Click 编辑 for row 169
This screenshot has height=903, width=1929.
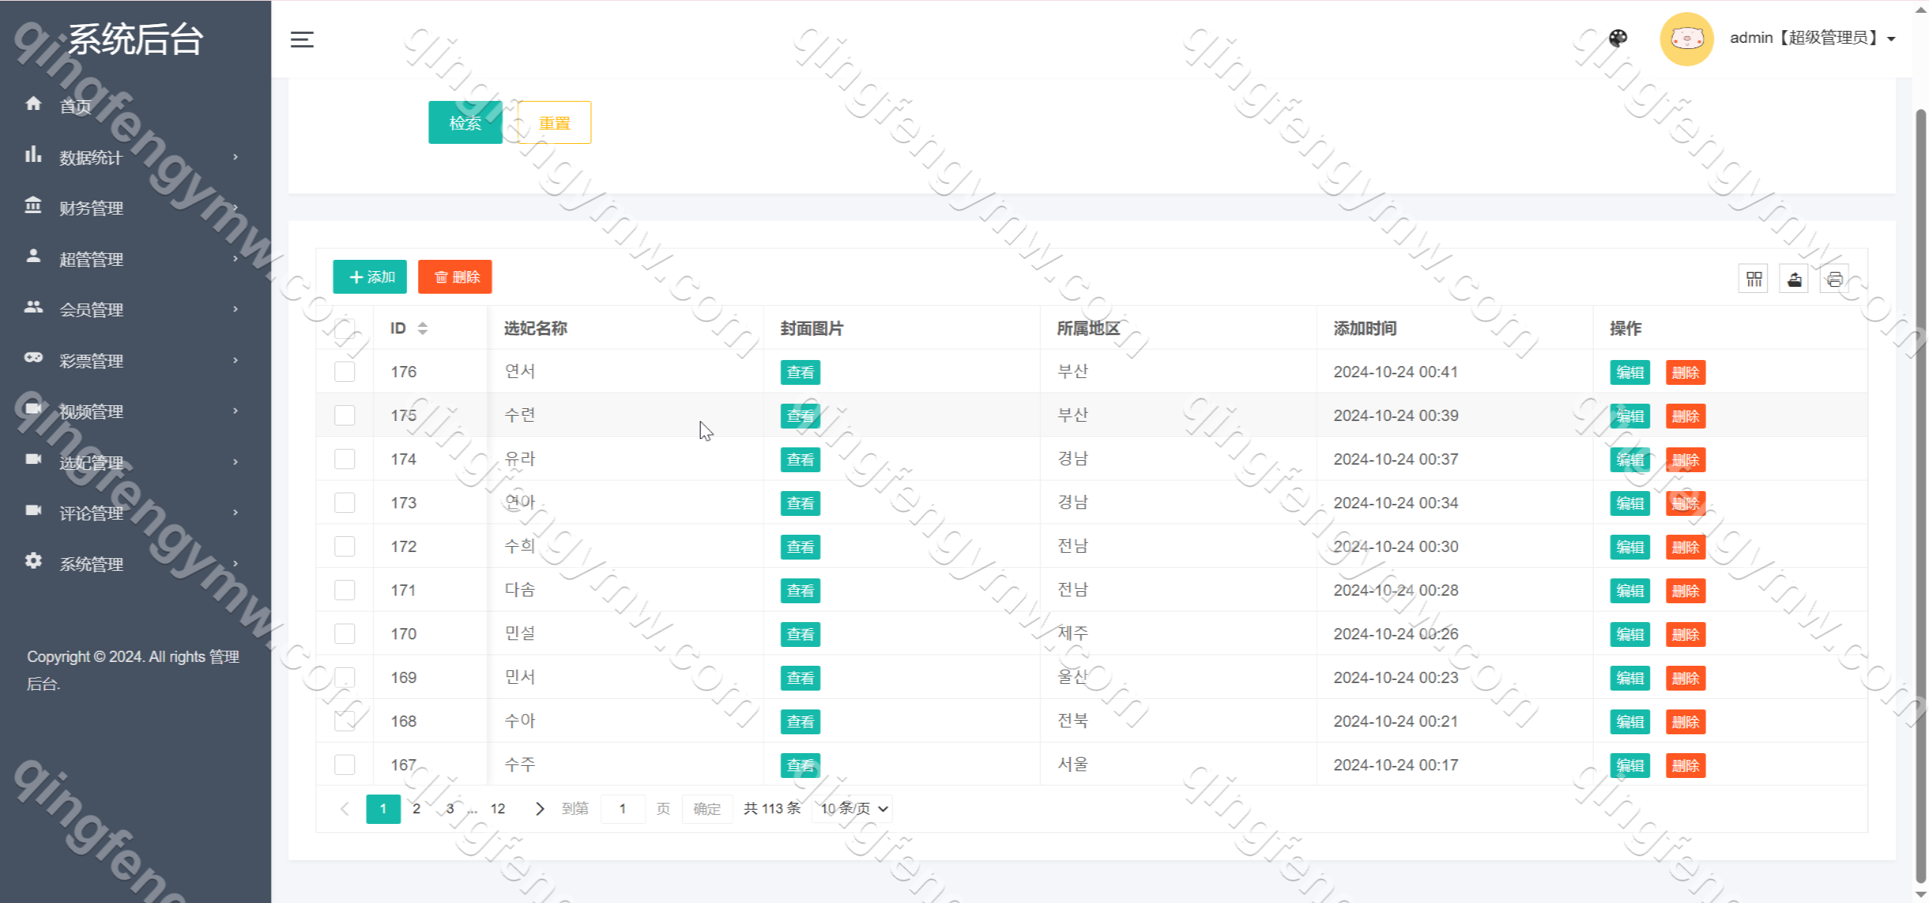(x=1630, y=678)
